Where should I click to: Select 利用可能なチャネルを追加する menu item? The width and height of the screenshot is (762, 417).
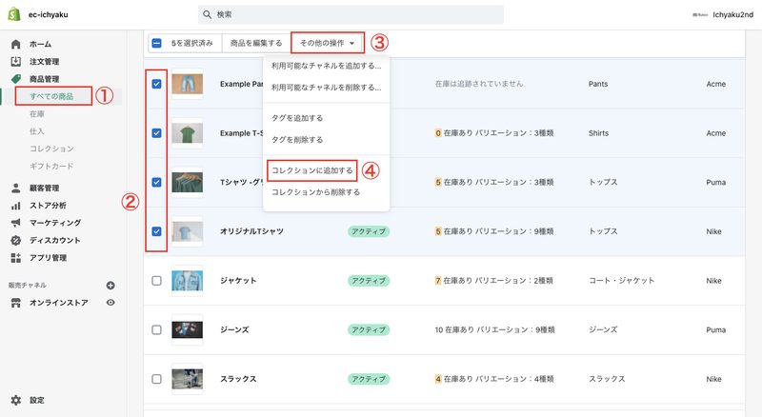tap(326, 66)
